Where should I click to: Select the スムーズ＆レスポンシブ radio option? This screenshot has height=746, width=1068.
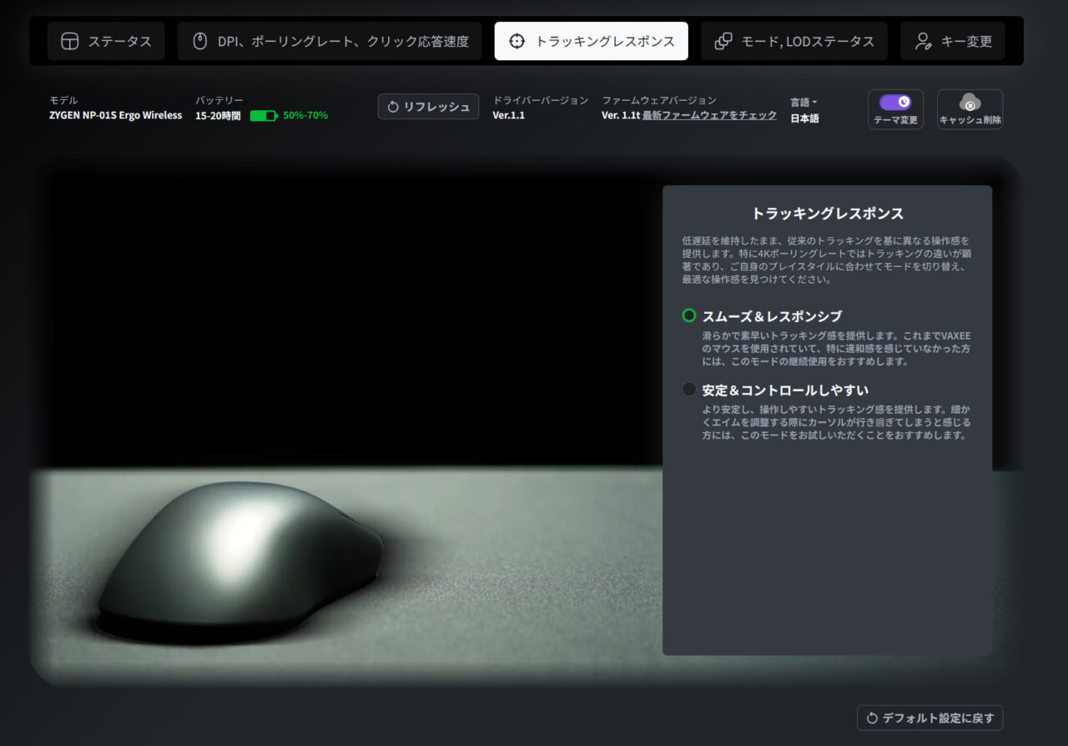689,315
